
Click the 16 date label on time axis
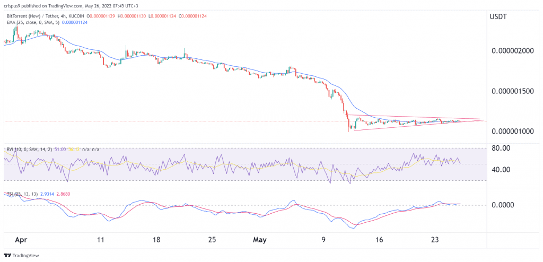[379, 240]
